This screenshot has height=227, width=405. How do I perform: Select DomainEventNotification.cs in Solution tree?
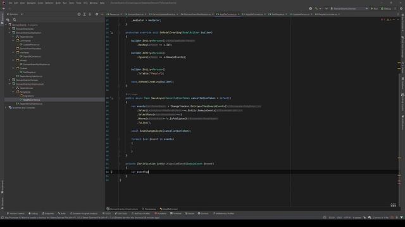(x=35, y=64)
